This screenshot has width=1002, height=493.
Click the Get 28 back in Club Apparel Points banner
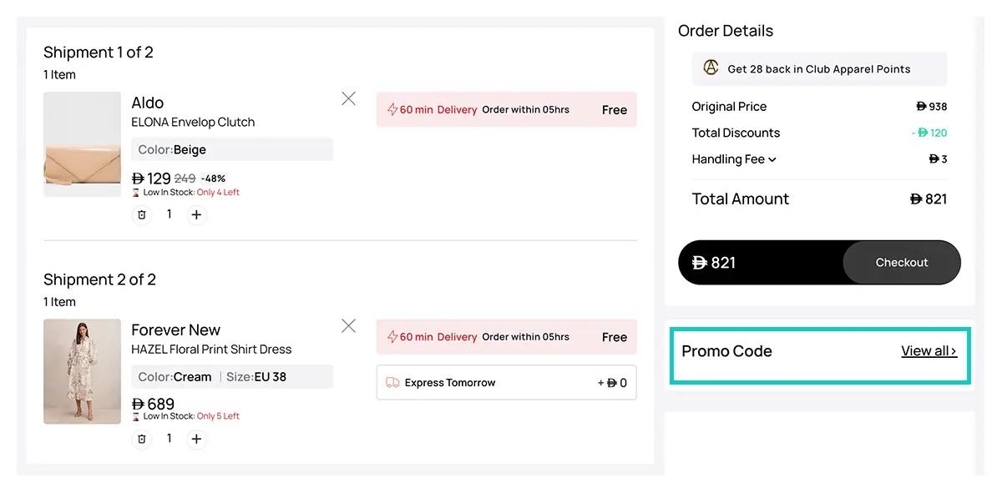click(819, 68)
